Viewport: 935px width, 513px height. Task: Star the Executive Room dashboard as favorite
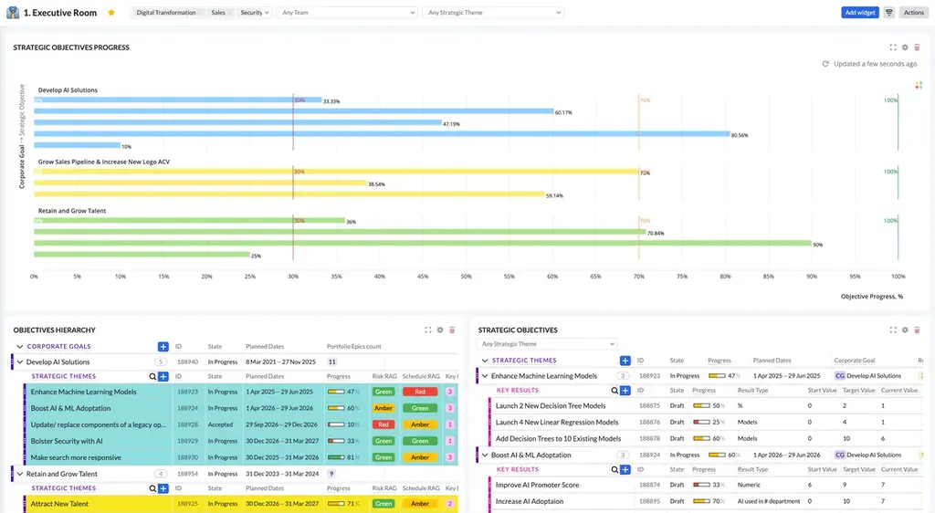(111, 13)
